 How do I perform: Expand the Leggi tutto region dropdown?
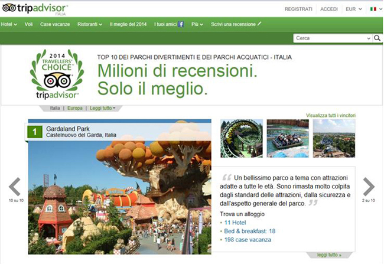point(102,108)
